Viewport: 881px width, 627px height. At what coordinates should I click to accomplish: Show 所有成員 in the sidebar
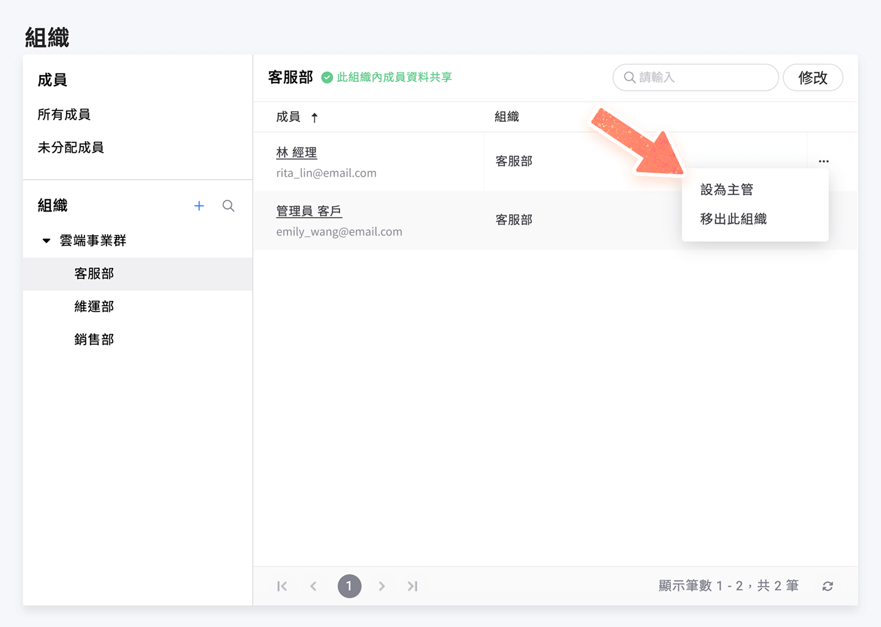[x=64, y=114]
